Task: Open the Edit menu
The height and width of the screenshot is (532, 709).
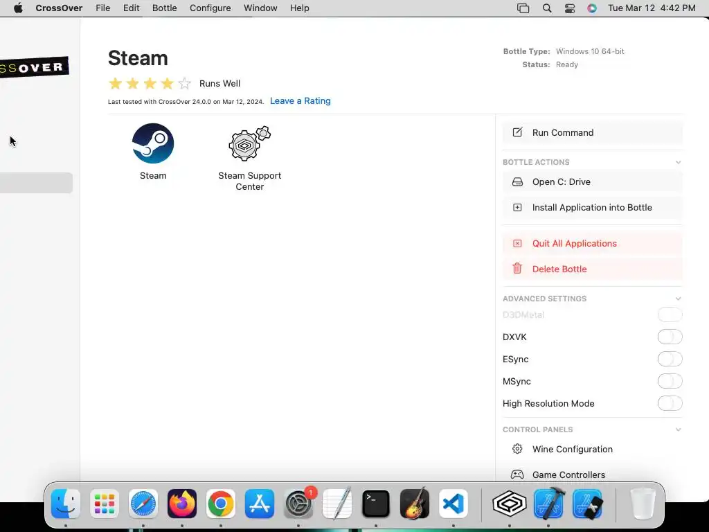Action: pos(131,8)
